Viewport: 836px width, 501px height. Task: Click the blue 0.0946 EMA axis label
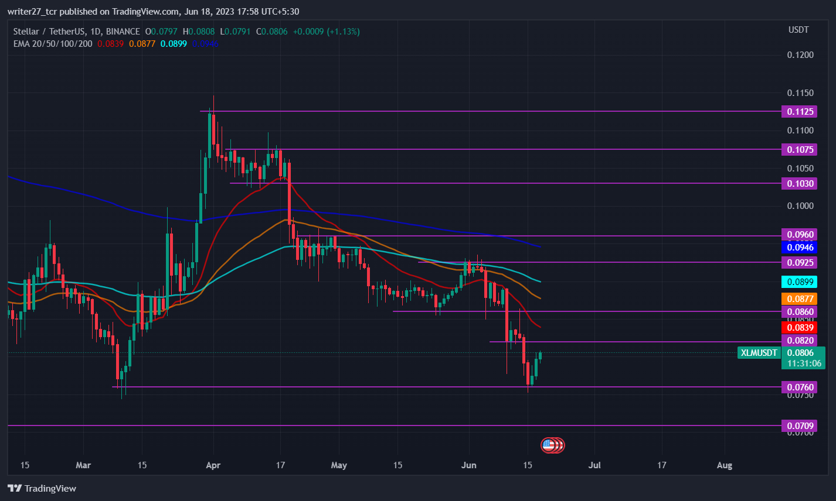[799, 248]
